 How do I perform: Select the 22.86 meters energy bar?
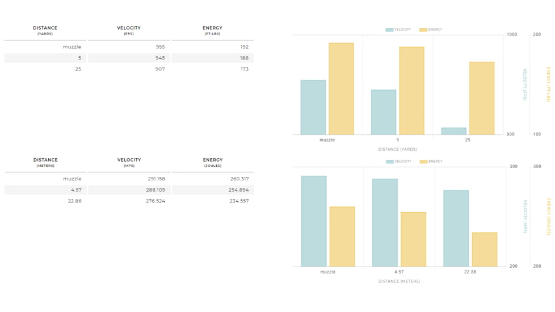pos(484,249)
